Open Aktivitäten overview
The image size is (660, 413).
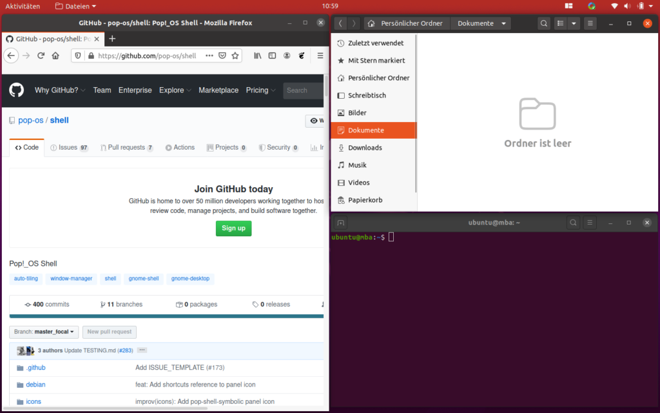[x=23, y=6]
